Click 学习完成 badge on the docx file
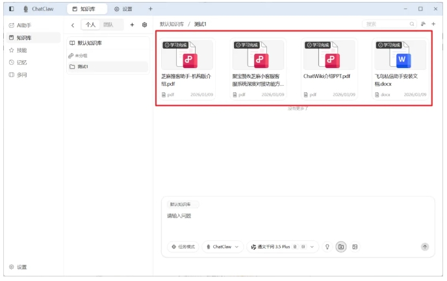 coord(389,45)
